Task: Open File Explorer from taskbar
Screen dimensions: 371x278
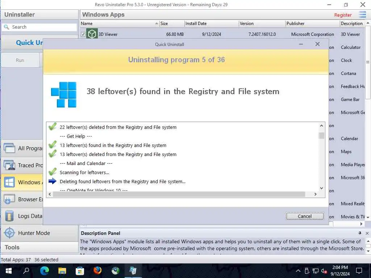Action: pyautogui.click(x=62, y=271)
